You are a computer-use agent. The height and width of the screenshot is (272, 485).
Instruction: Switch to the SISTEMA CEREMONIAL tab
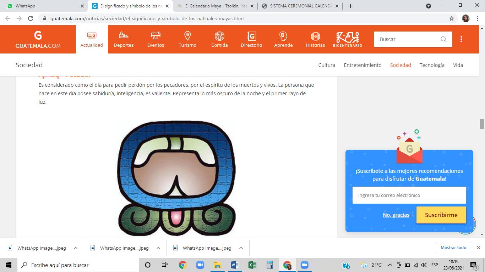tap(300, 6)
